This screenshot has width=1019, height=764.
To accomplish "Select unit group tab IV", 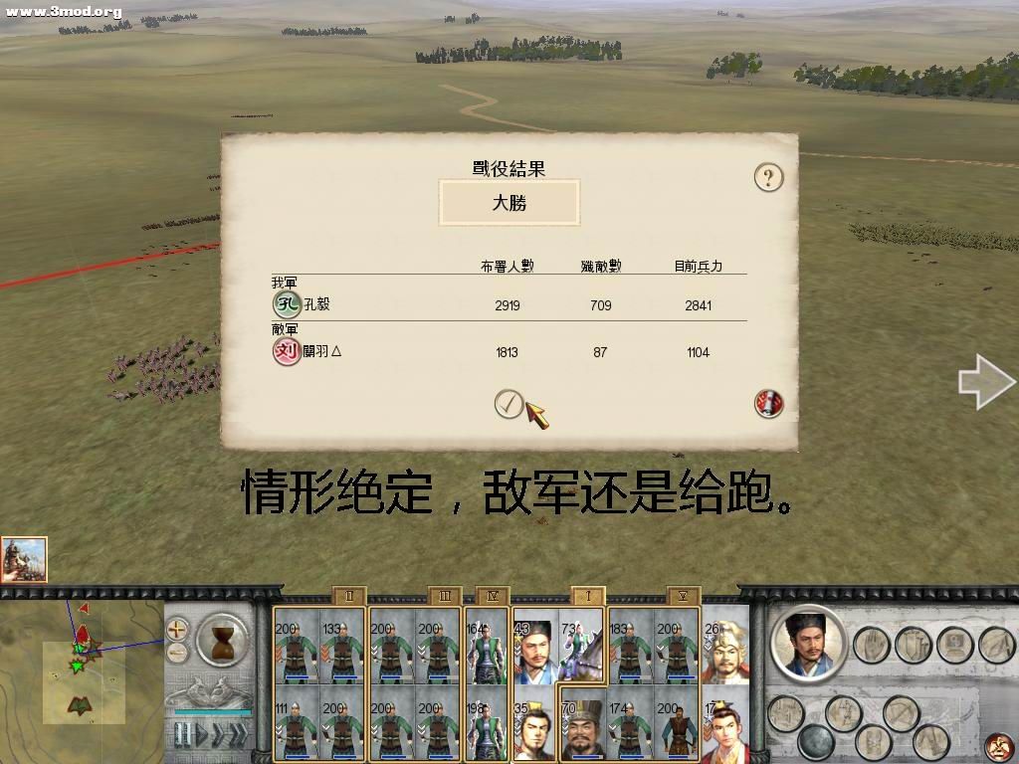I will click(x=492, y=597).
